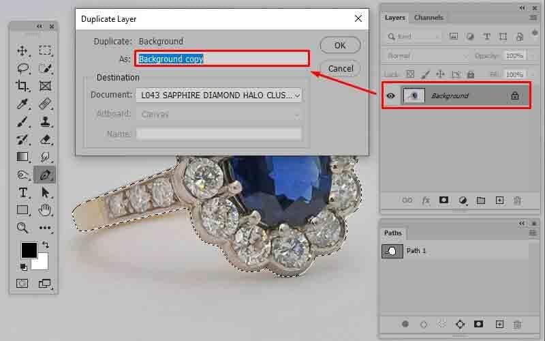545x341 pixels.
Task: Collapse the tools panel with double arrows
Action: 40,26
